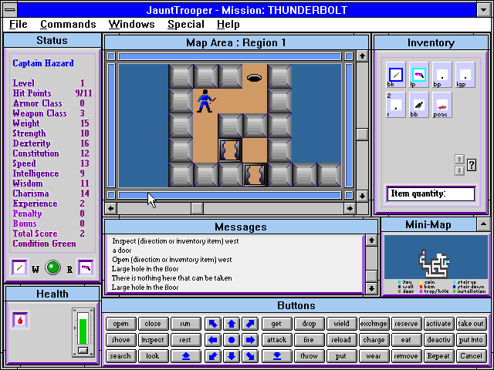Image resolution: width=494 pixels, height=370 pixels.
Task: Open the Help menu
Action: coord(228,24)
